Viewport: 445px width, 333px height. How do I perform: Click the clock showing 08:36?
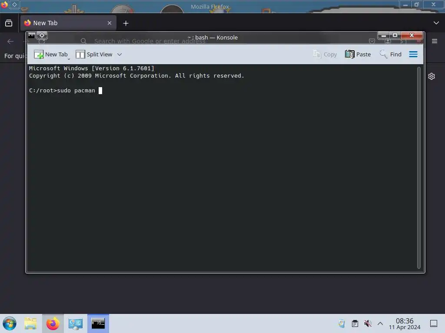coord(405,323)
